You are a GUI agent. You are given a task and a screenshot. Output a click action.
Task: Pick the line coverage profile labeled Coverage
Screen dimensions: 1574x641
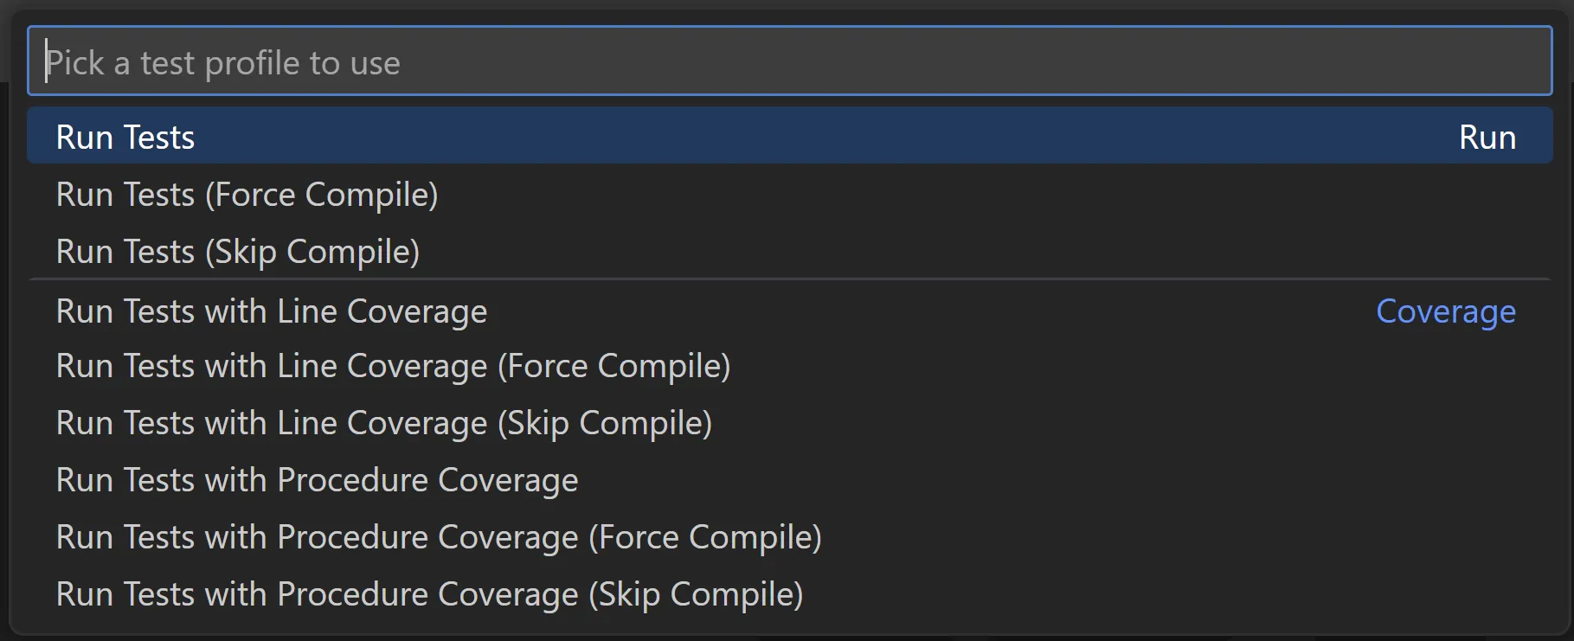271,311
